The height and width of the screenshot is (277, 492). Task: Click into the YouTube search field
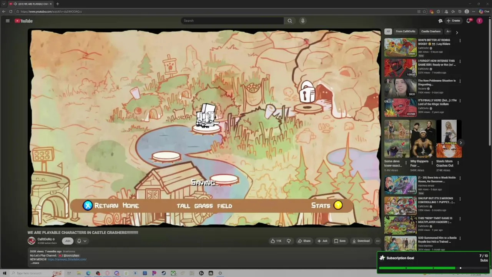(233, 21)
